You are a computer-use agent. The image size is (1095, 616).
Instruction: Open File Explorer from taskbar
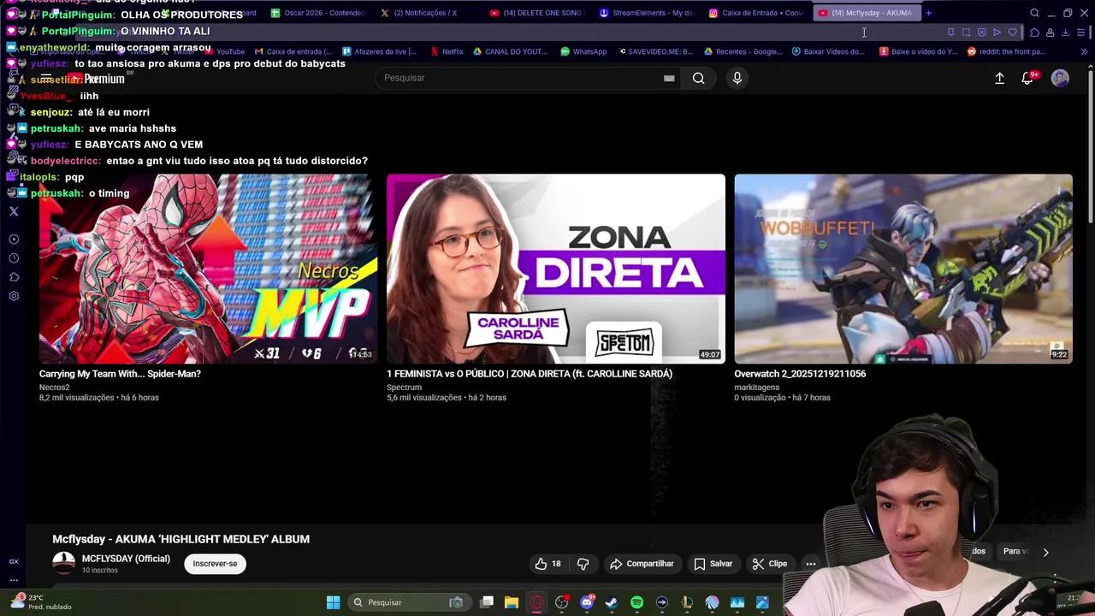[x=512, y=602]
